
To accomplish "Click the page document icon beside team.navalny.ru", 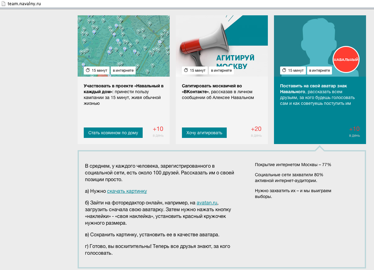I will (x=4, y=4).
